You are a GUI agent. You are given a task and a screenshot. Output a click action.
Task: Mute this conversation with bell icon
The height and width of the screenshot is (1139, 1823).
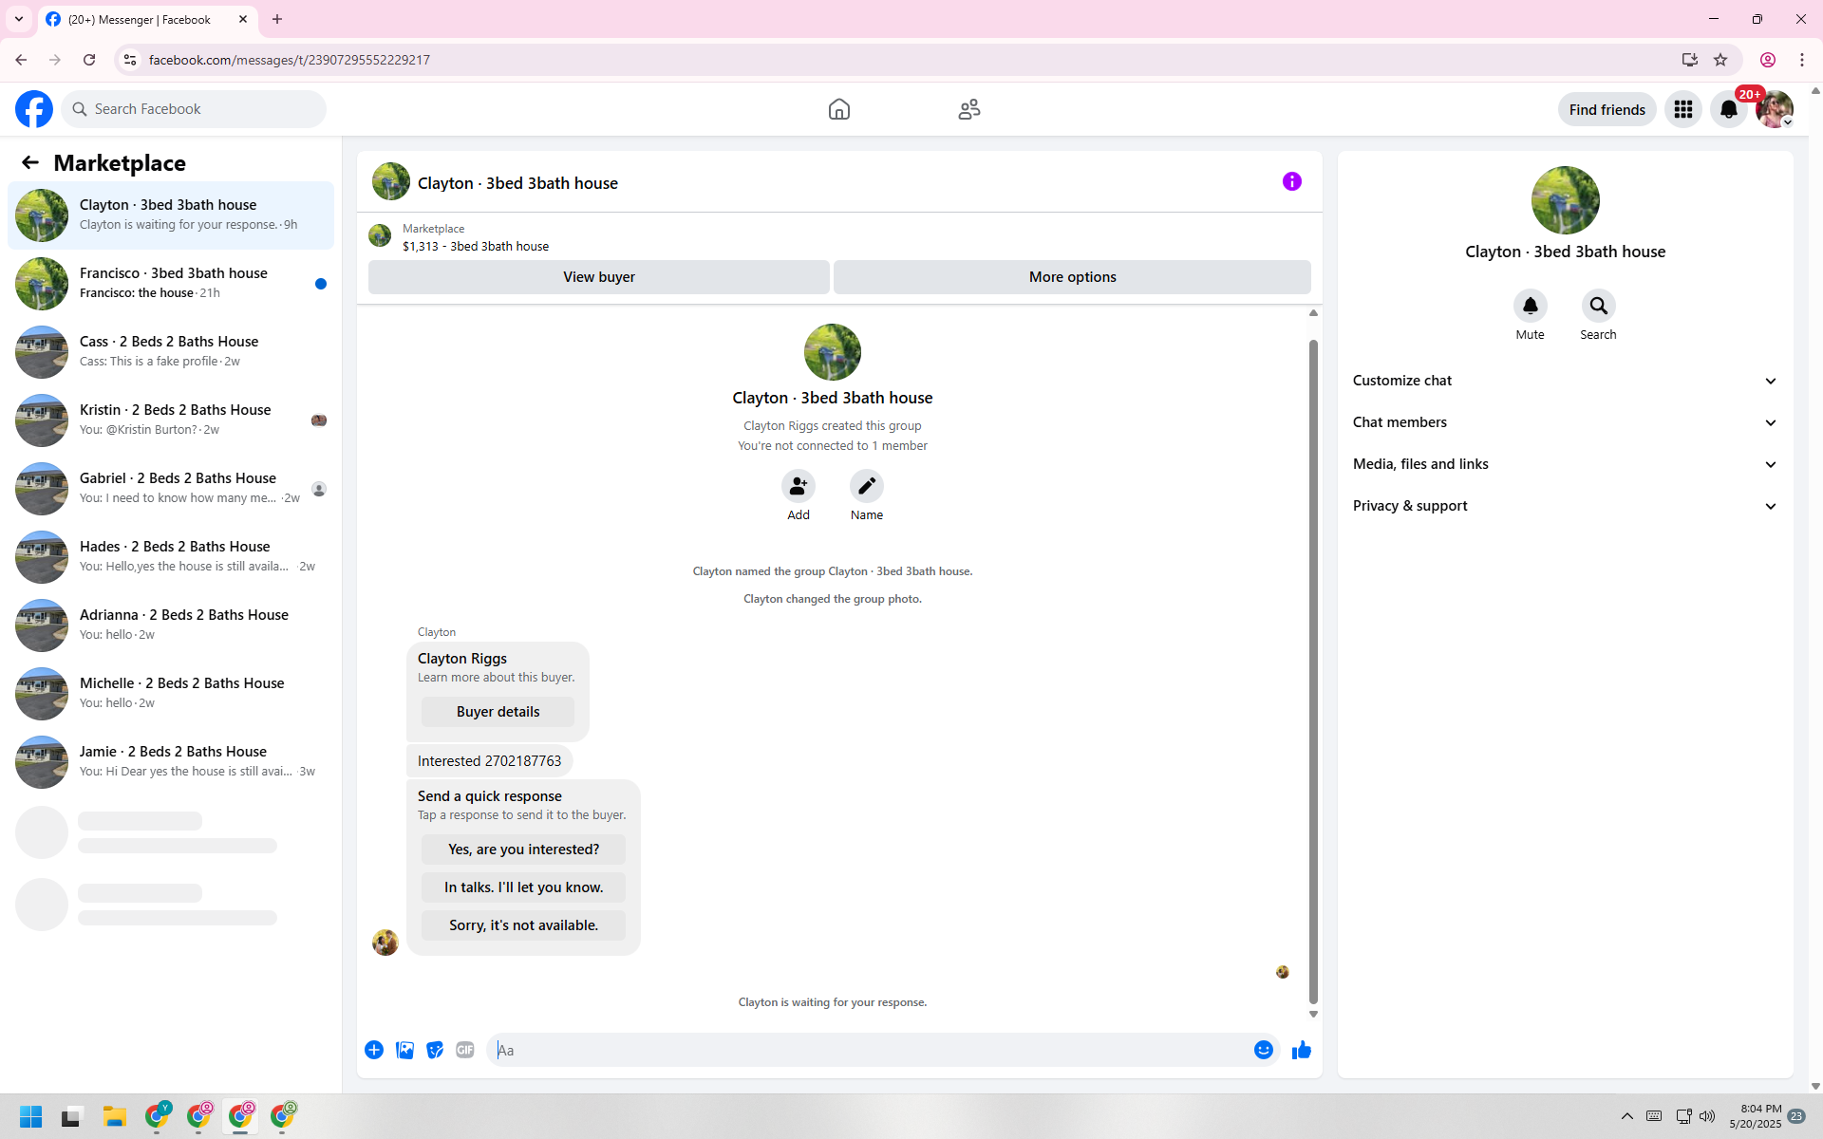pyautogui.click(x=1530, y=306)
